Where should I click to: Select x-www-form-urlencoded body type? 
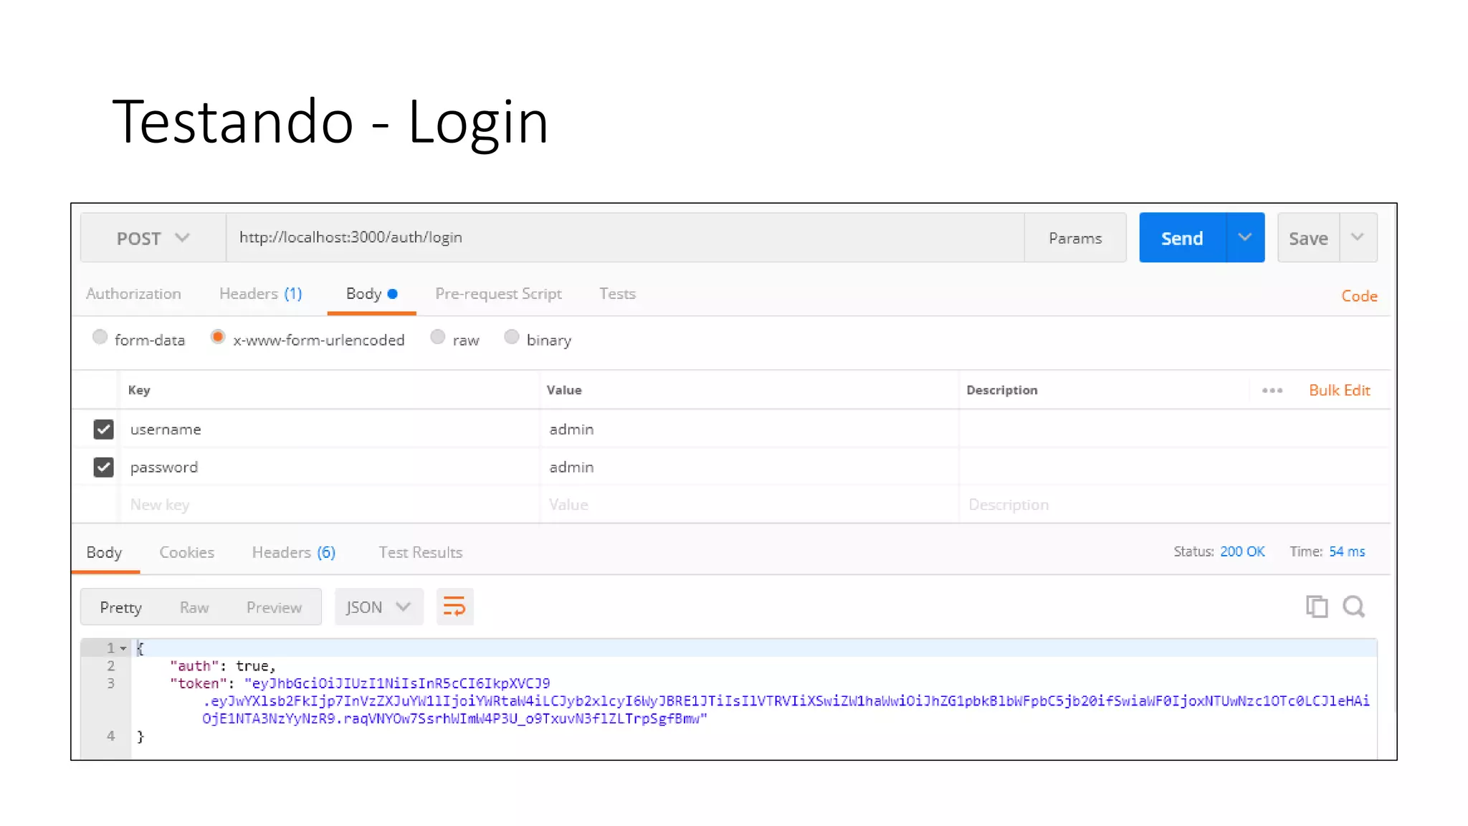tap(218, 337)
